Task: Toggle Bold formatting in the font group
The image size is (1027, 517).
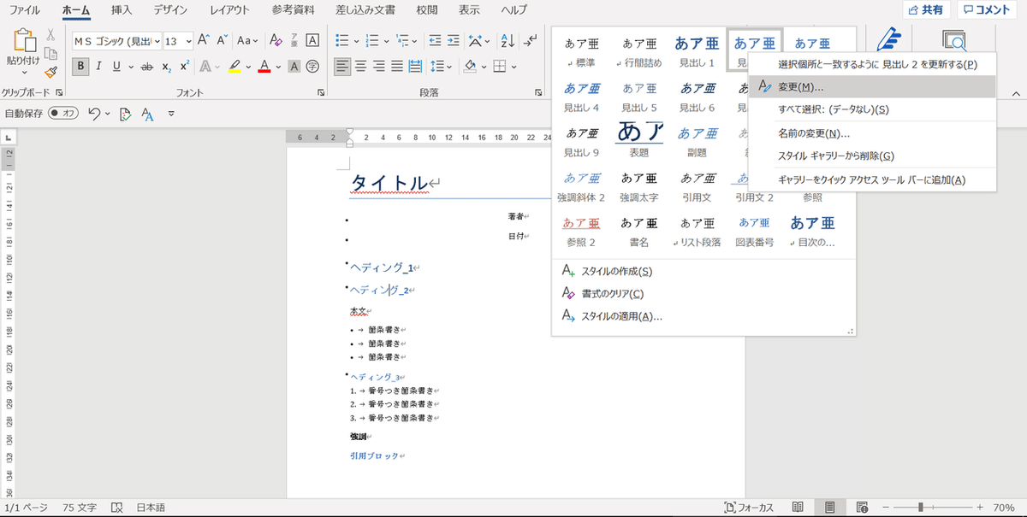Action: click(x=79, y=66)
